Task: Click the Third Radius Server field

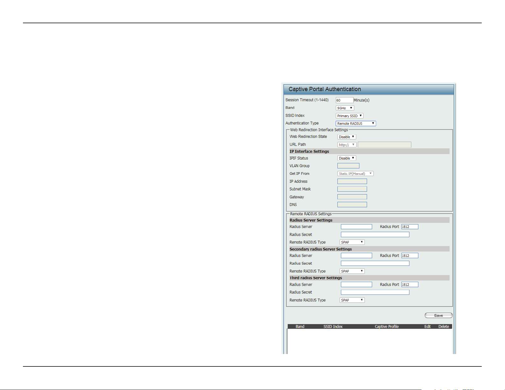Action: pyautogui.click(x=356, y=285)
